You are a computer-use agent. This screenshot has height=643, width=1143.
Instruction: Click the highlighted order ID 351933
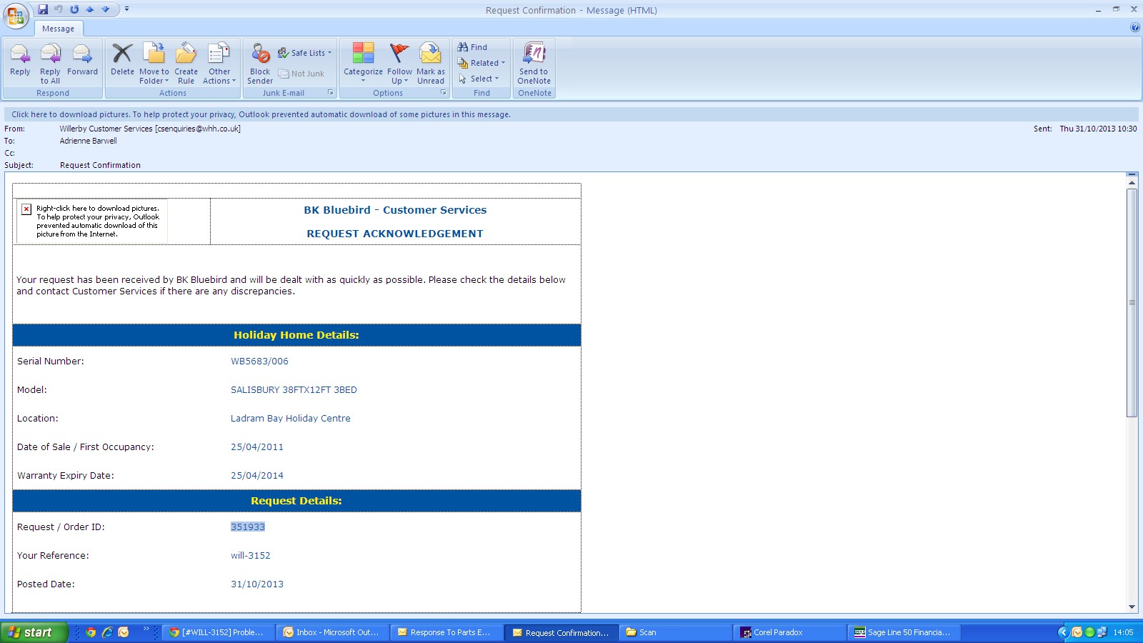[248, 527]
